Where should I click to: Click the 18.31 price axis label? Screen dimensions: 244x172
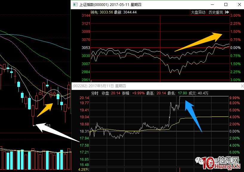[x=84, y=131]
